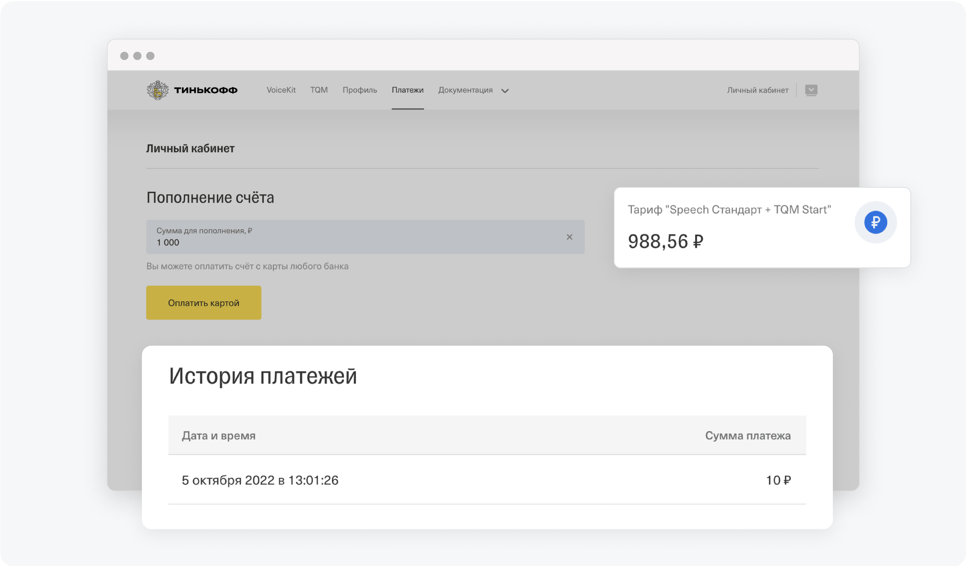Clear the top-up amount with X
The image size is (966, 566).
[569, 237]
